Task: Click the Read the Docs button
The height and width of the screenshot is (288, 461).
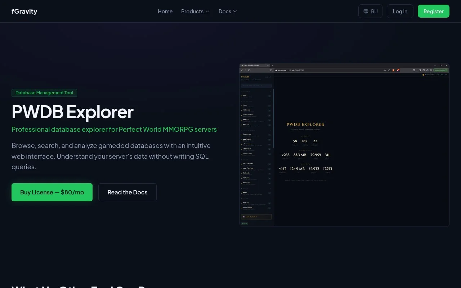Action: [x=127, y=192]
